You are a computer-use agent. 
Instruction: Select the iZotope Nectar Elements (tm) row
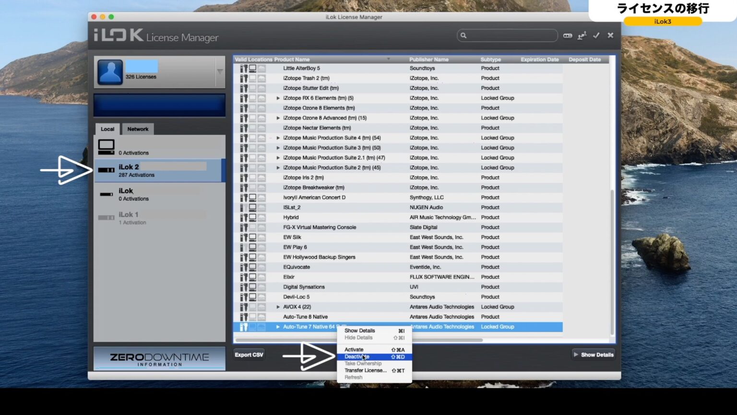pos(398,128)
